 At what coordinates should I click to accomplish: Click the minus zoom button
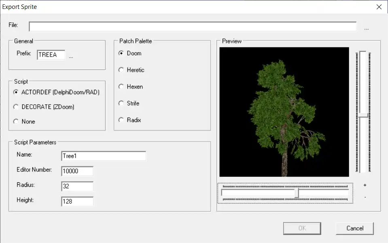click(x=365, y=197)
